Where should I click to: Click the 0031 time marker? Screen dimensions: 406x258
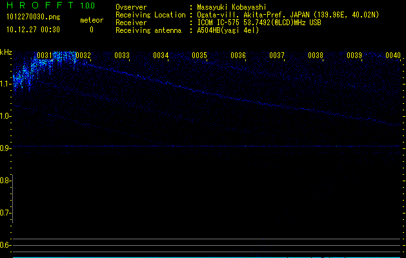pyautogui.click(x=45, y=55)
